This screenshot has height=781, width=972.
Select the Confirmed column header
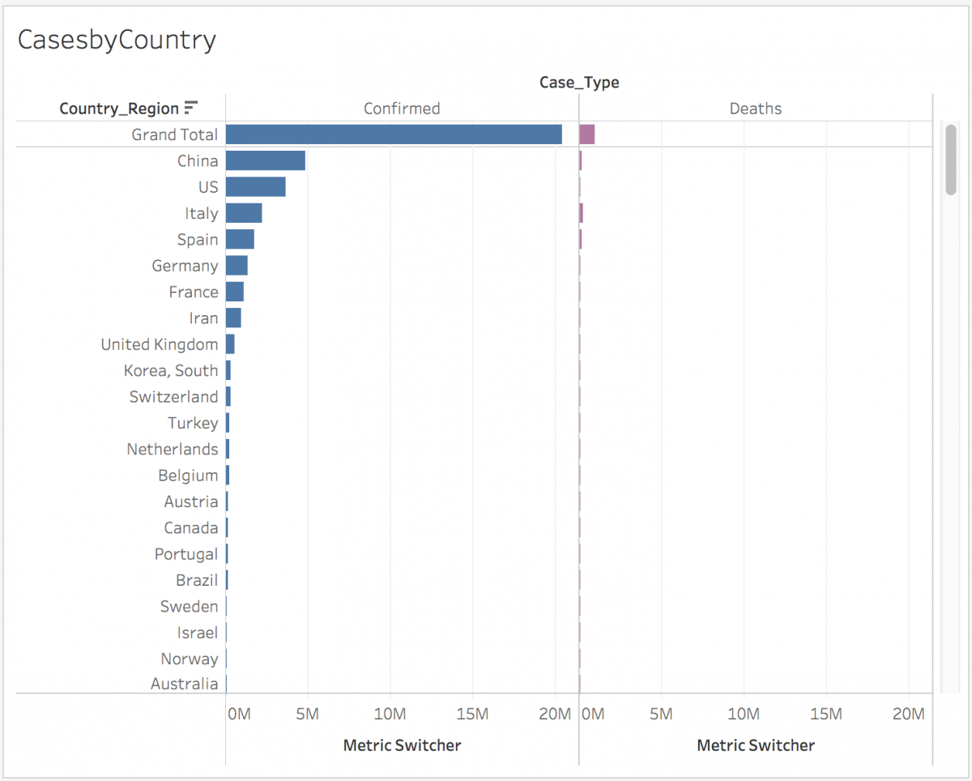click(x=402, y=108)
